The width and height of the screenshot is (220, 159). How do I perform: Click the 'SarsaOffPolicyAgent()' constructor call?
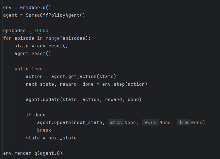pyautogui.click(x=55, y=15)
